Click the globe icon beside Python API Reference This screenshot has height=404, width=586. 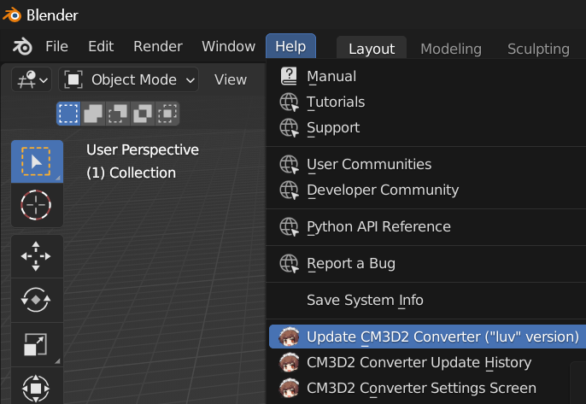click(x=289, y=227)
